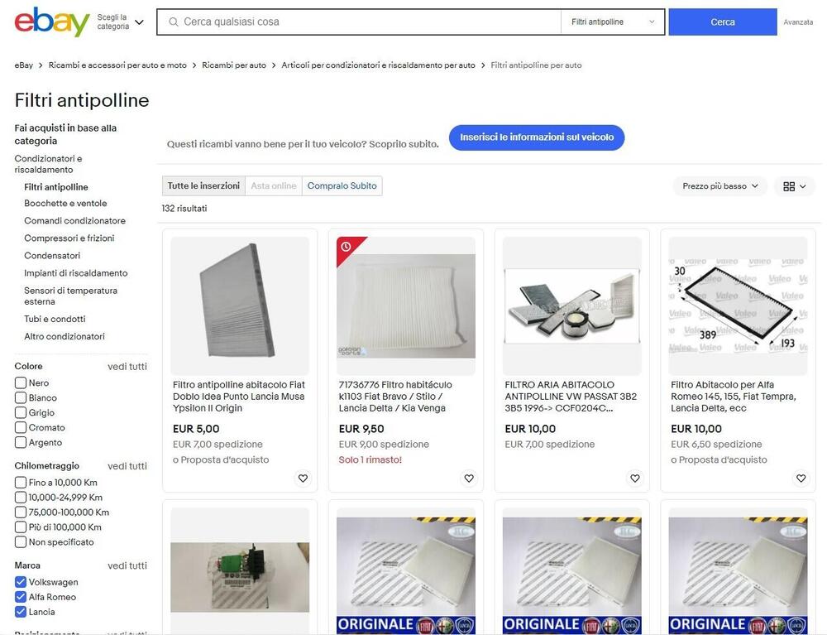Go to eBay breadcrumb link

[24, 65]
